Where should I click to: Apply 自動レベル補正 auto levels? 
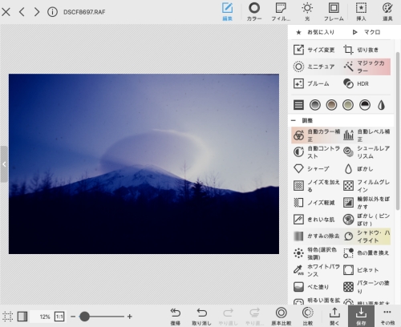[x=367, y=135]
